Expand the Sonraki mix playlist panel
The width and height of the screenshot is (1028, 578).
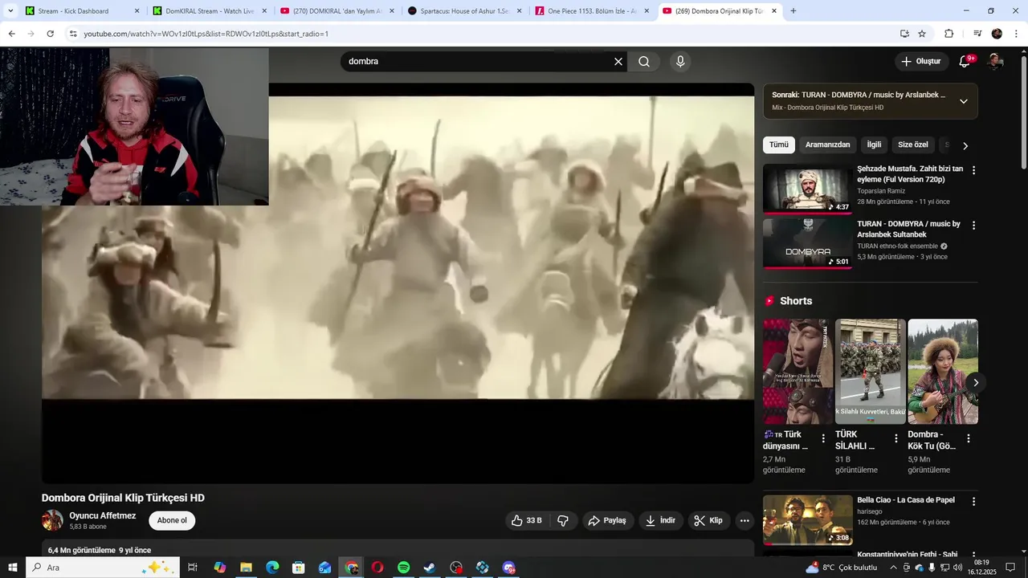(x=963, y=101)
